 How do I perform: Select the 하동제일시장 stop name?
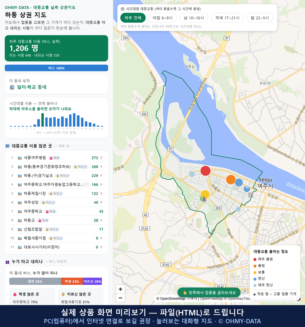35,194
